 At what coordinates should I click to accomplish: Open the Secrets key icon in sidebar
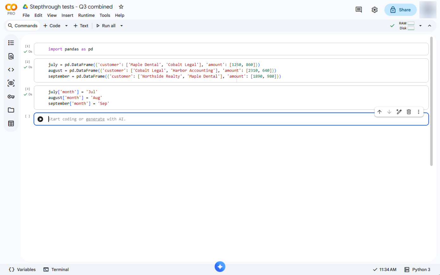pyautogui.click(x=11, y=97)
